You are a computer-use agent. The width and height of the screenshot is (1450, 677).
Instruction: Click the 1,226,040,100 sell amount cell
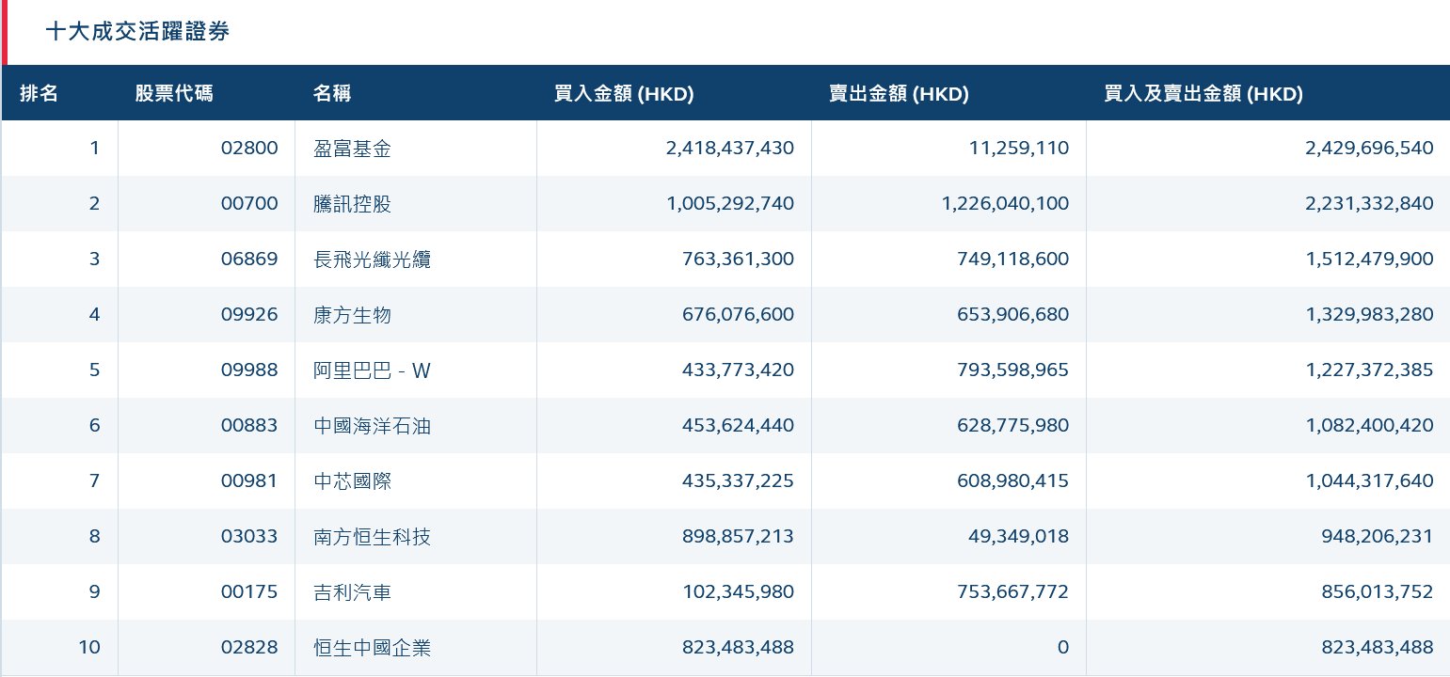coord(1005,204)
